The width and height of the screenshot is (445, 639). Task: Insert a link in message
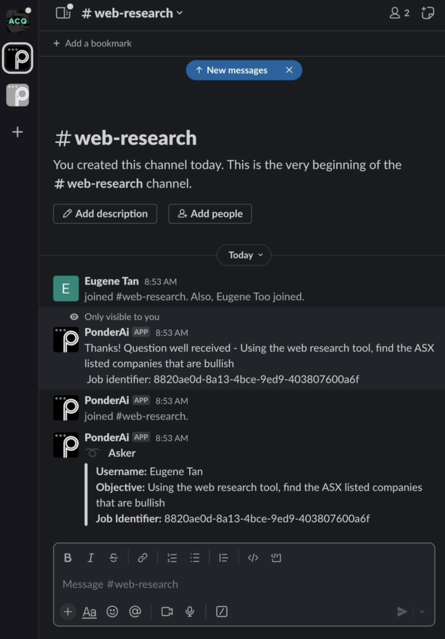click(x=143, y=558)
